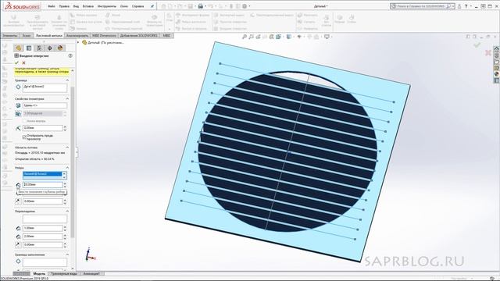Open the Display Manager color sphere tab icon

point(60,48)
